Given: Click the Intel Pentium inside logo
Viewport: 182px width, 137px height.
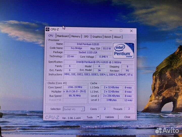Looking at the screenshot, I should click(x=124, y=50).
